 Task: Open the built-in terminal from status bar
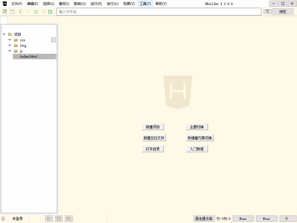point(59,218)
